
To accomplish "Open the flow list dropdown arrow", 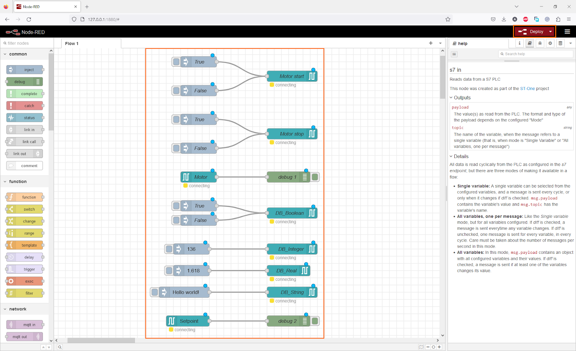I will pyautogui.click(x=440, y=43).
